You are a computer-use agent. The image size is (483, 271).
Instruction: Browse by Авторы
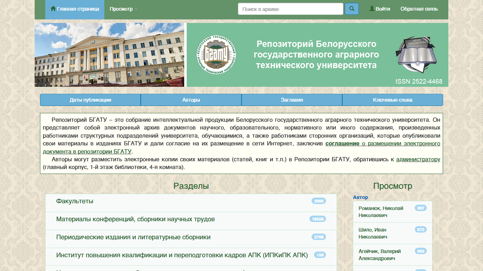[191, 100]
